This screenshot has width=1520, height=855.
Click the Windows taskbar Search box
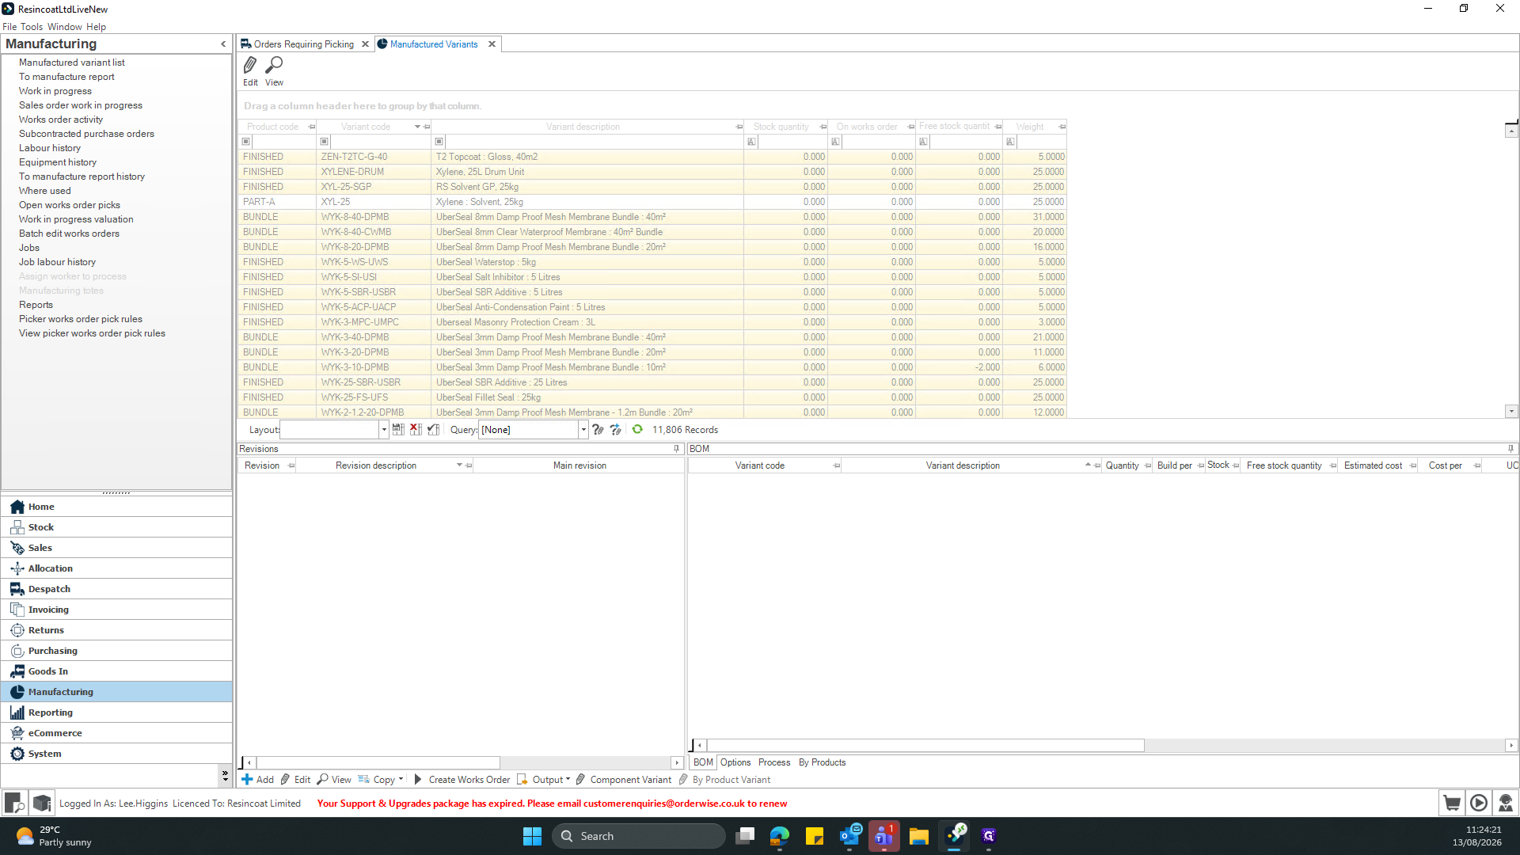click(x=638, y=836)
